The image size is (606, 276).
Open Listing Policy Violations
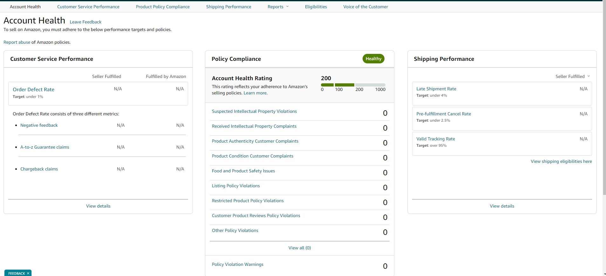(x=236, y=186)
